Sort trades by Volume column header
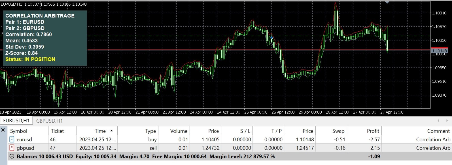The width and height of the screenshot is (452, 165). coord(174,131)
